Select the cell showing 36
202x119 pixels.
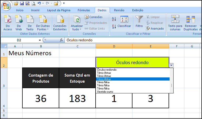(41, 98)
